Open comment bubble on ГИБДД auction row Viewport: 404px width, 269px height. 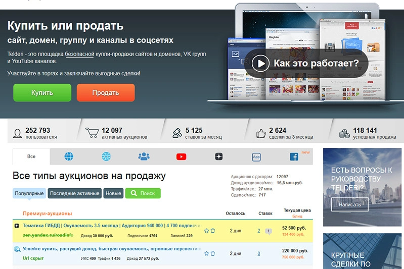pos(268,231)
